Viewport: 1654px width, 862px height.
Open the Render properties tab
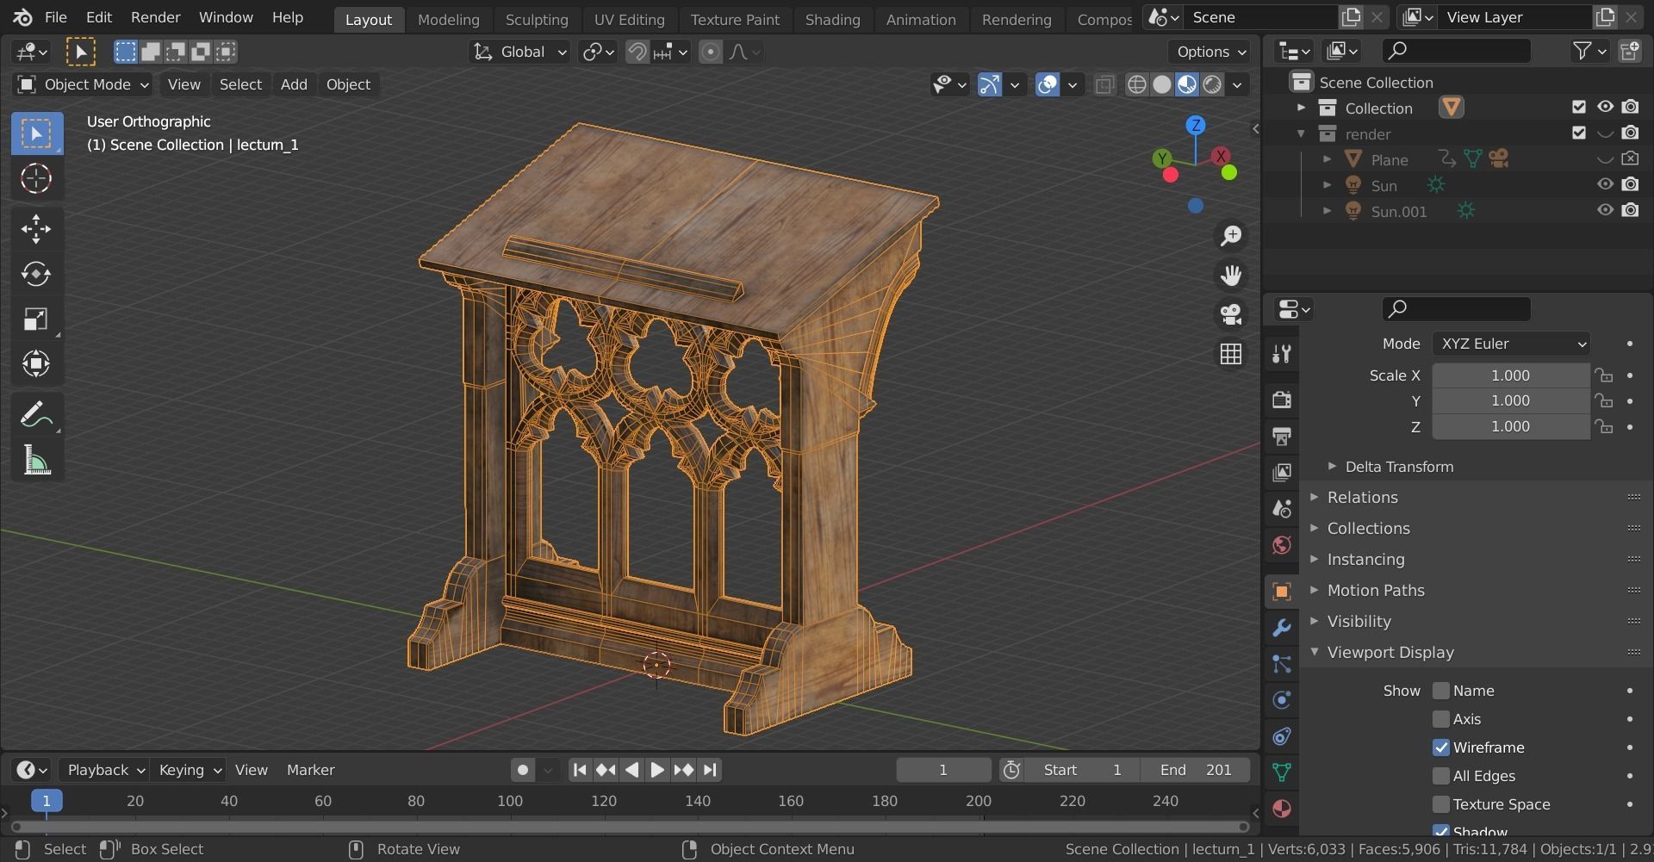click(x=1282, y=400)
